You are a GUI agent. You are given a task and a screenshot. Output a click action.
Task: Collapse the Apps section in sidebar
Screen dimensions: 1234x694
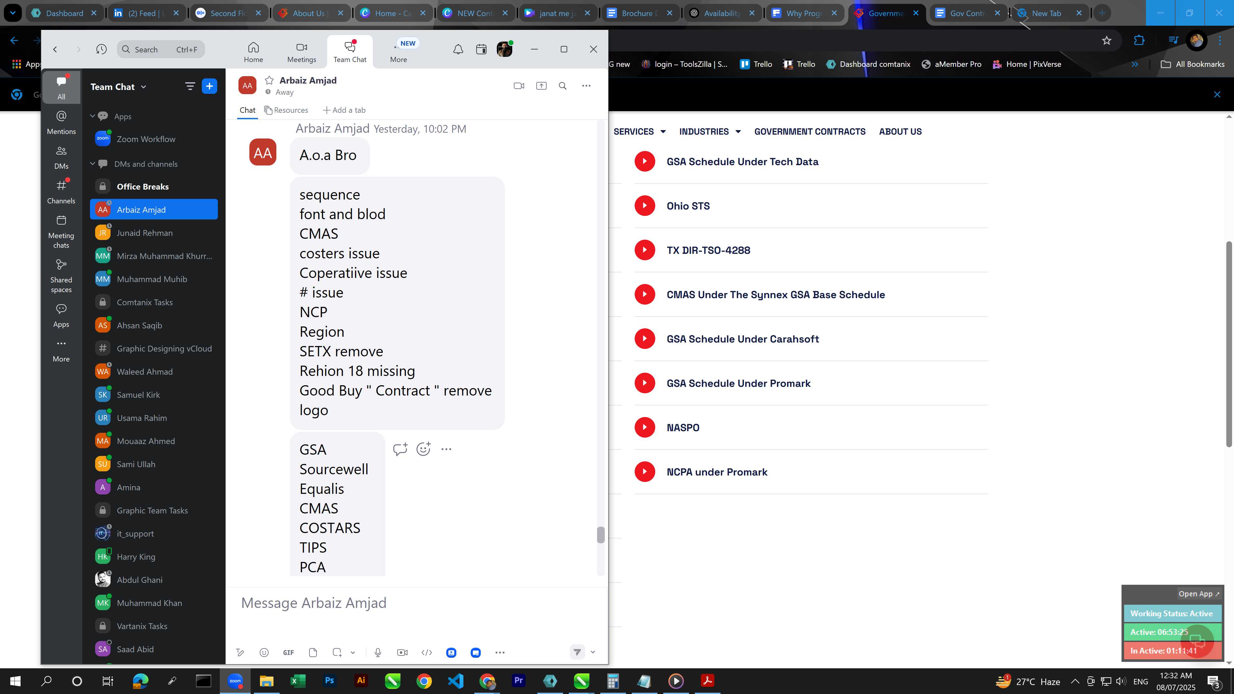[x=93, y=116]
